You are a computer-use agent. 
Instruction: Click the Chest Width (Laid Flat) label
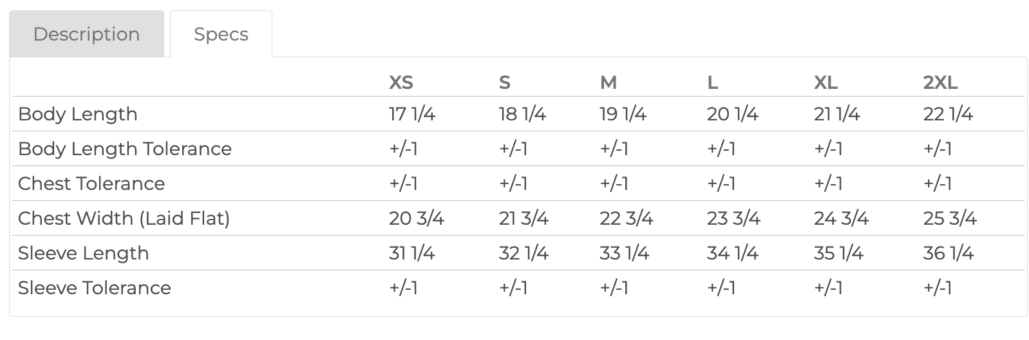[124, 218]
